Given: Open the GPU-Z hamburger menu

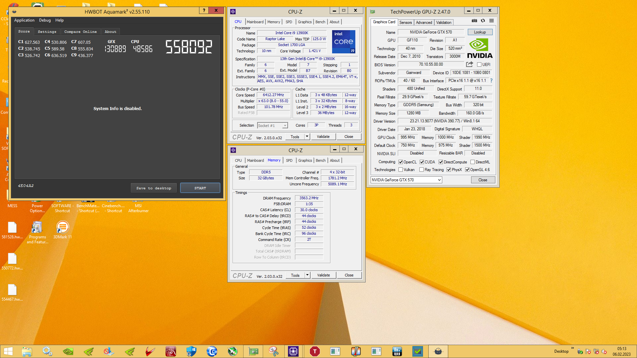Looking at the screenshot, I should click(x=492, y=21).
